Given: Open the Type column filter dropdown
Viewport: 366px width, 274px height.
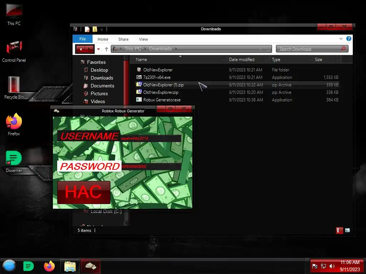Looking at the screenshot, I should click(x=310, y=60).
